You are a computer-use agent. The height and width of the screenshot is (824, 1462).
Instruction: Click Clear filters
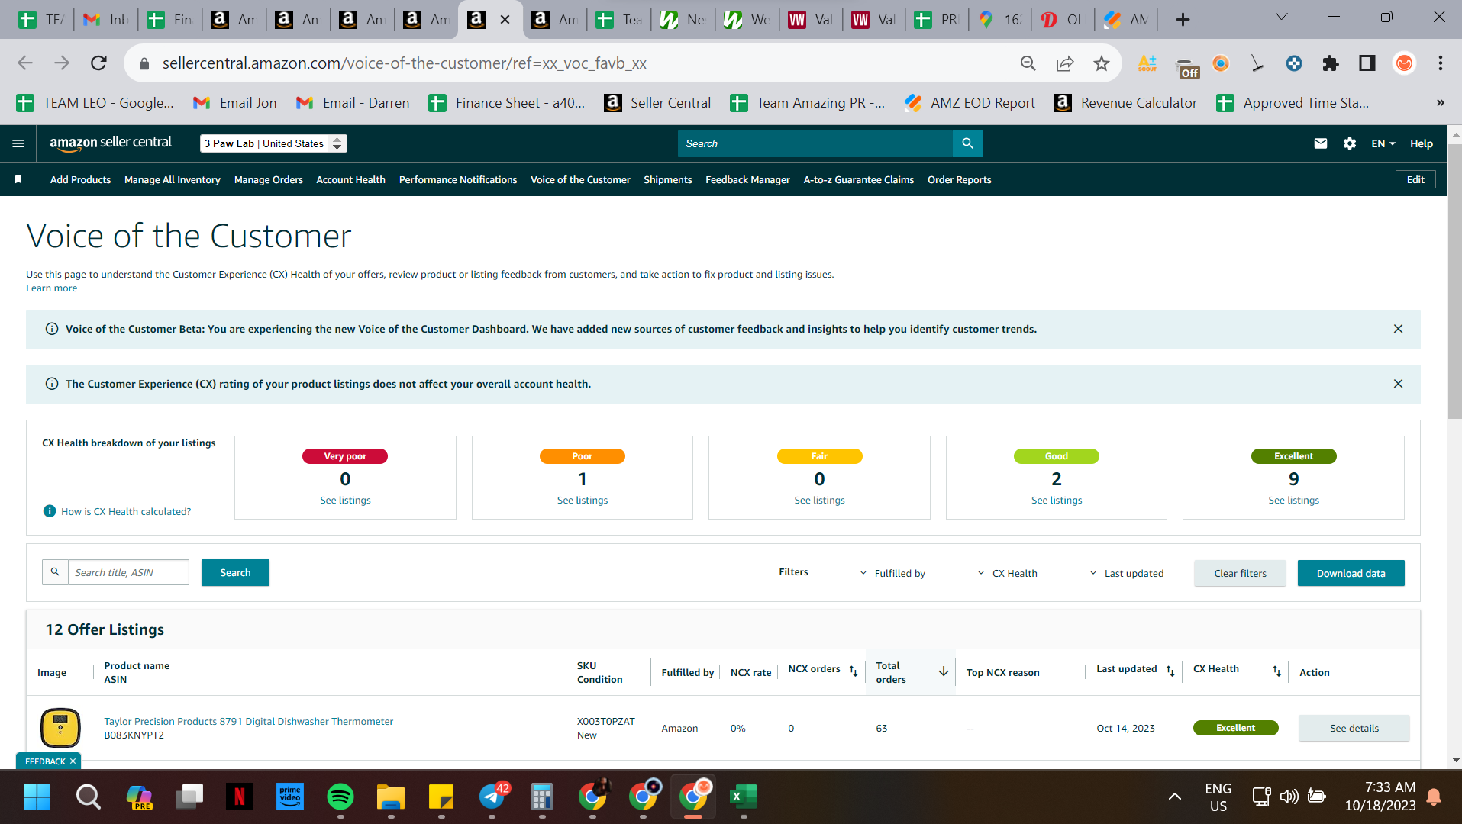tap(1240, 573)
